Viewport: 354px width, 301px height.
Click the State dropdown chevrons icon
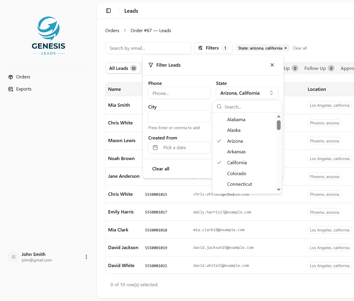coord(271,93)
